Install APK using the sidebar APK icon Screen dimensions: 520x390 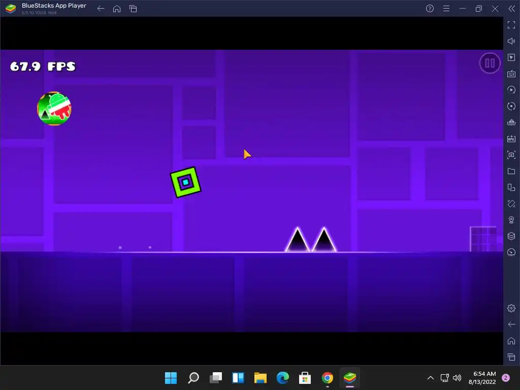coord(511,139)
